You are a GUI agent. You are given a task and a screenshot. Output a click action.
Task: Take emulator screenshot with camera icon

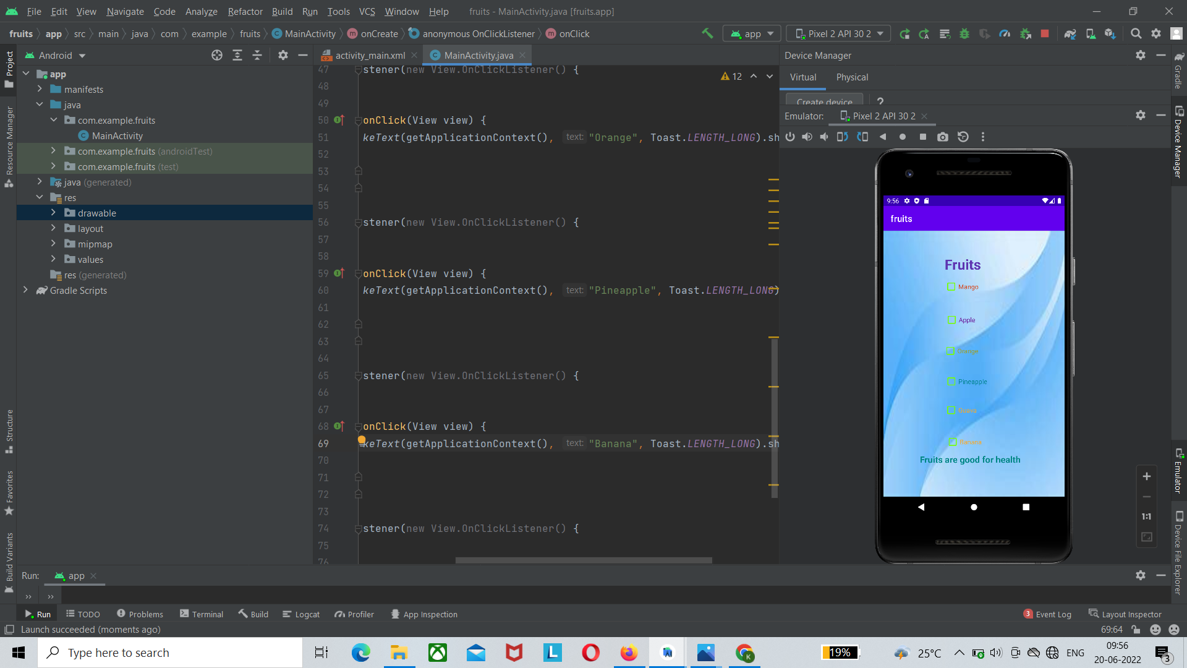click(943, 137)
